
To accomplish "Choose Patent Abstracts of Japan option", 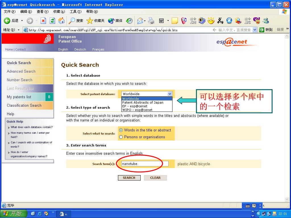I will point(147,102).
